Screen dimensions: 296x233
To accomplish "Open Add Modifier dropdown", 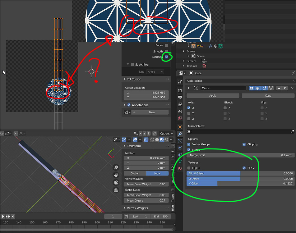I will [240, 81].
